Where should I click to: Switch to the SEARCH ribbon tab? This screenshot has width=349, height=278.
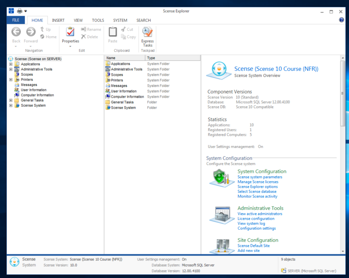click(x=143, y=20)
